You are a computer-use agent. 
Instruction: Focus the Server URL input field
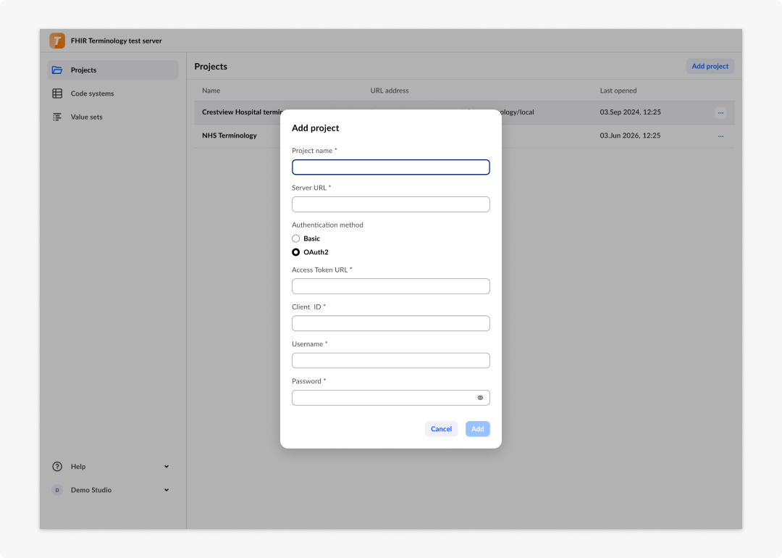click(391, 204)
